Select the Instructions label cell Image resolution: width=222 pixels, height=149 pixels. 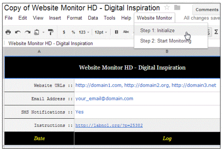40,125
